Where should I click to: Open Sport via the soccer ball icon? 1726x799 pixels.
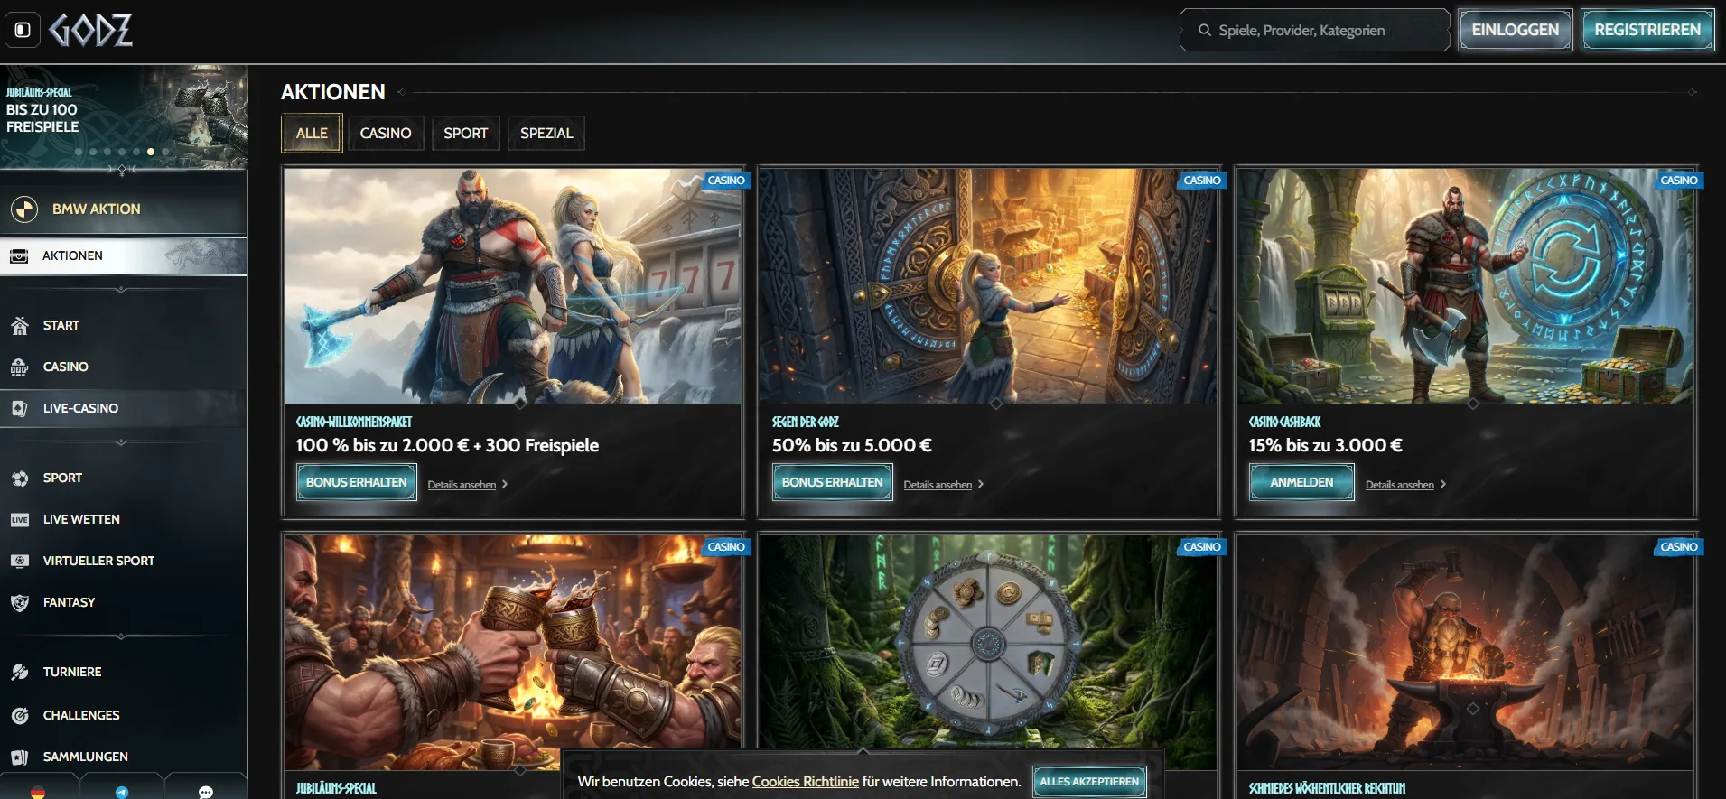tap(20, 478)
